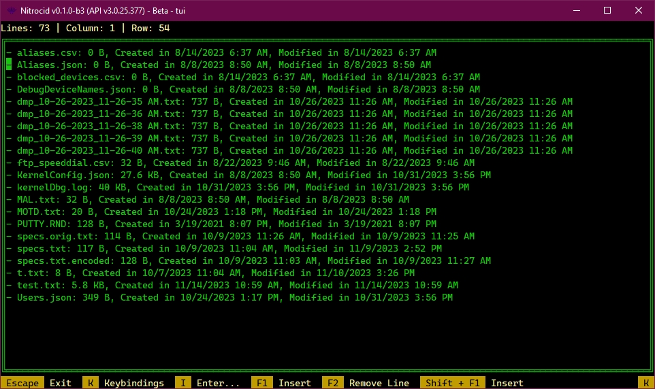The image size is (655, 389).
Task: Click the green cursor block beside Aliases.json
Action: 9,65
